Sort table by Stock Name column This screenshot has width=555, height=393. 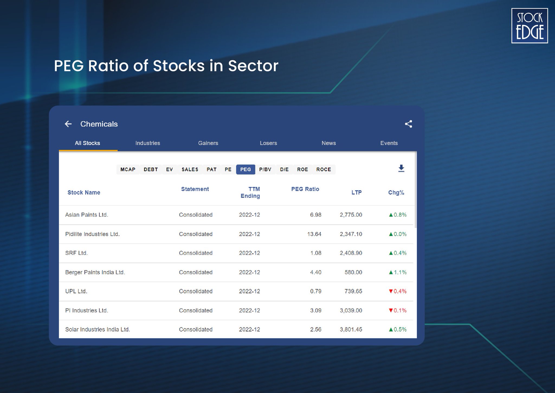point(83,192)
